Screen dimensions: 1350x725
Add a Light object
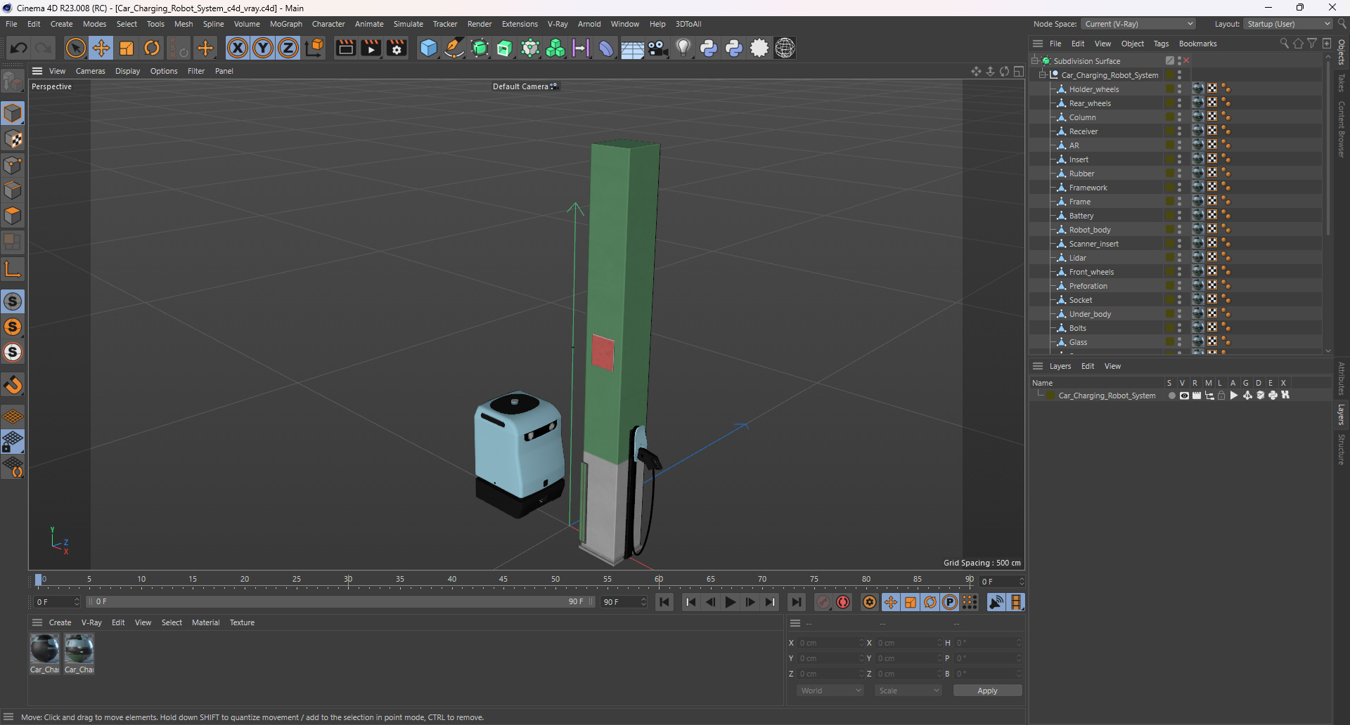coord(683,48)
